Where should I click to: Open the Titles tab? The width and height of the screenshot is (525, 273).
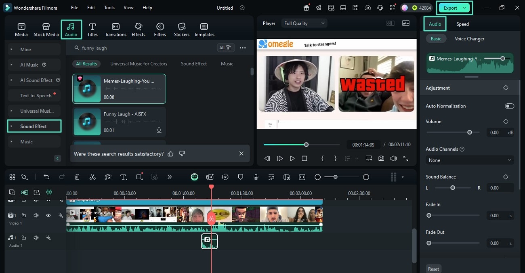[x=92, y=30]
